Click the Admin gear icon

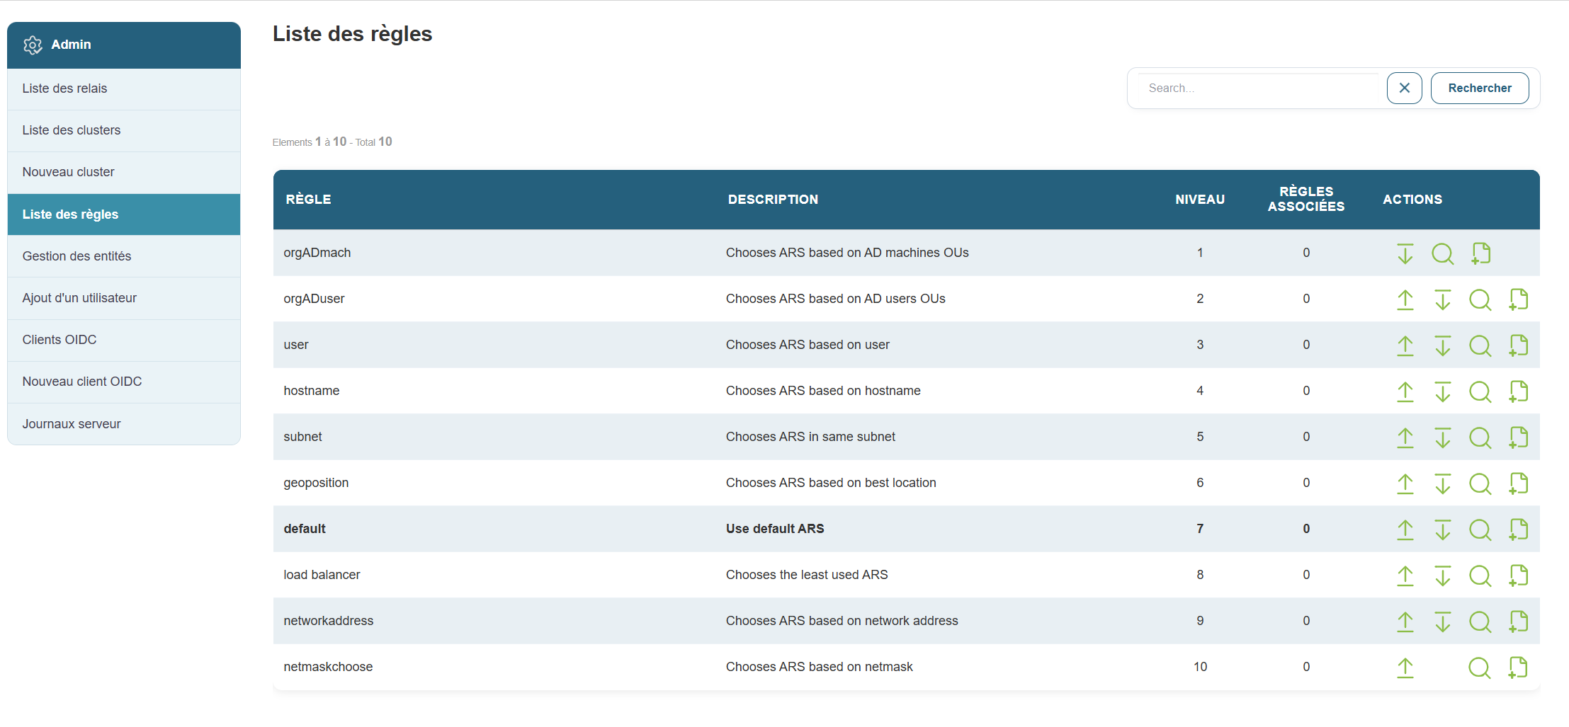33,45
